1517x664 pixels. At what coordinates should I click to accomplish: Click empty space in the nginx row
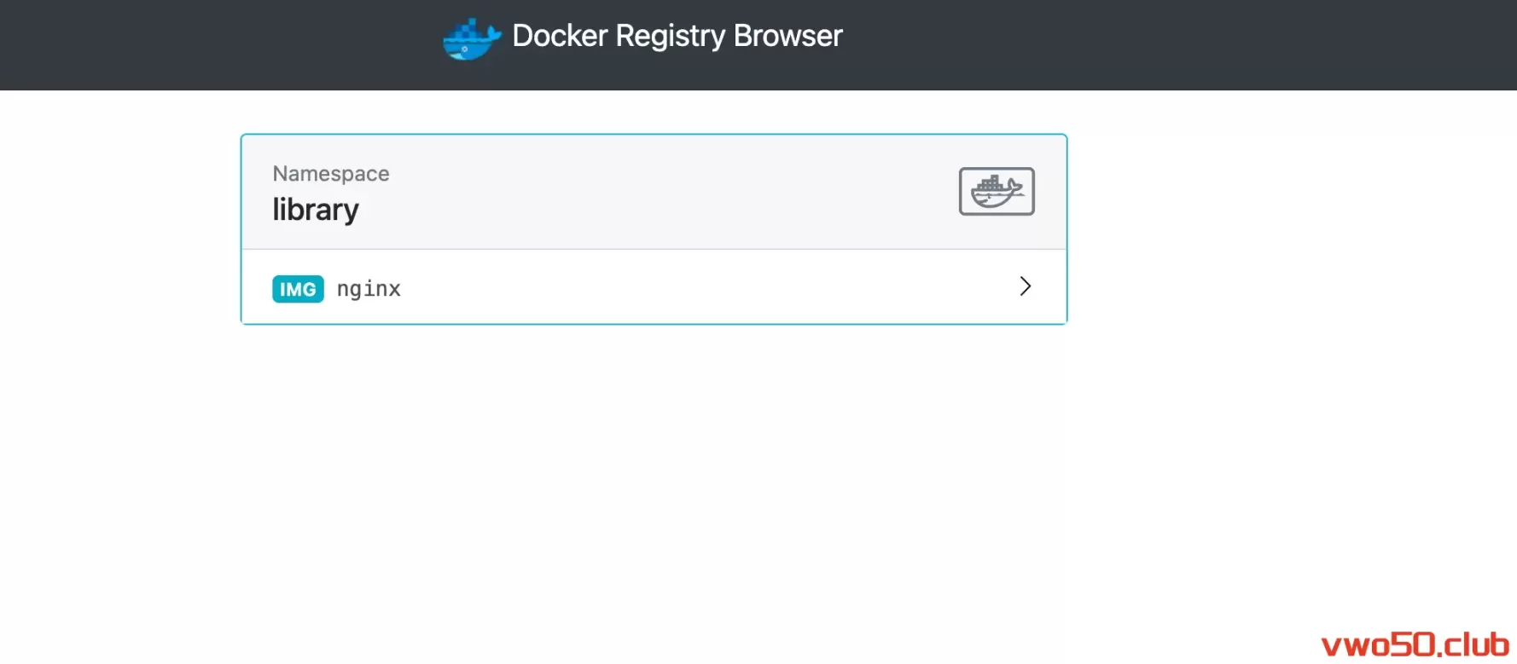[x=683, y=287]
